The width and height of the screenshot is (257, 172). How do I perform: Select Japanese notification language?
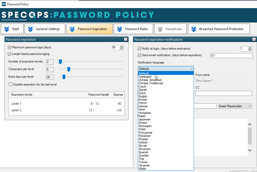pyautogui.click(x=166, y=119)
